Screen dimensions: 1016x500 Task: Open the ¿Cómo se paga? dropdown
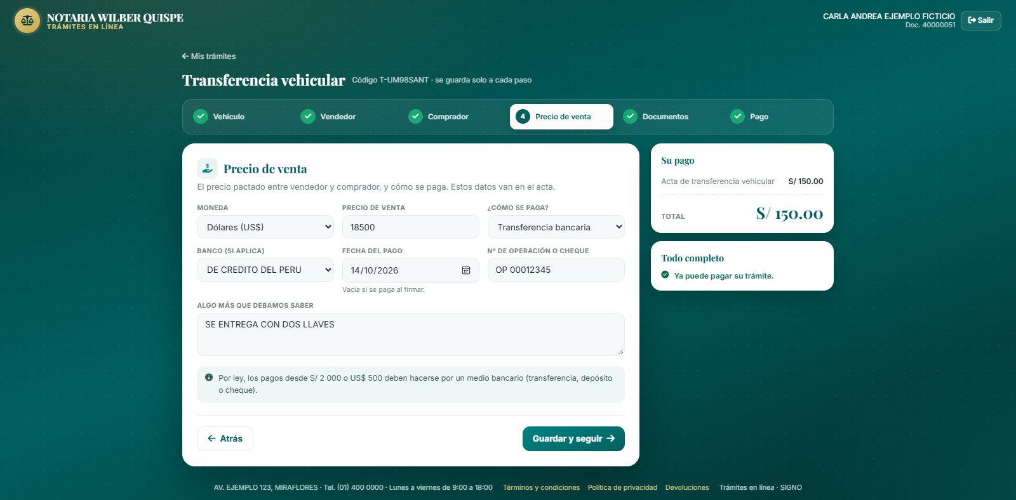[556, 227]
